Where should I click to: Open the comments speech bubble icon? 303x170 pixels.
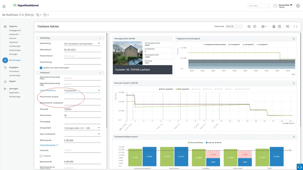pyautogui.click(x=288, y=26)
